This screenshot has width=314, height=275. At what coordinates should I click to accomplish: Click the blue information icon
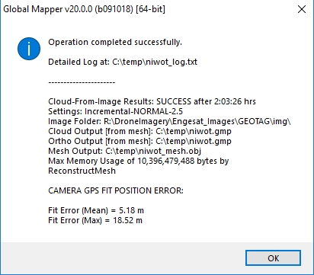click(29, 49)
